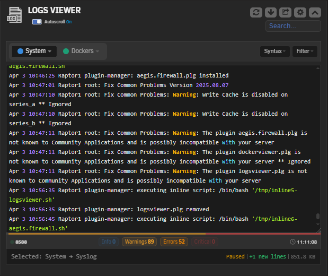The height and width of the screenshot is (276, 328).
Task: Click the scrollbar up arrow of log area
Action: click(x=318, y=68)
